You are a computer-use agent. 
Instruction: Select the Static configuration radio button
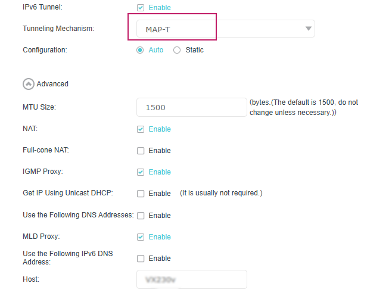[x=177, y=50]
